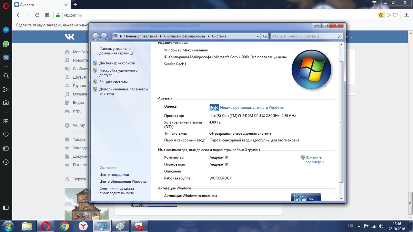Image resolution: width=413 pixels, height=232 pixels.
Task: Go to 'Панель управления - домашняя страница'
Action: [x=117, y=51]
